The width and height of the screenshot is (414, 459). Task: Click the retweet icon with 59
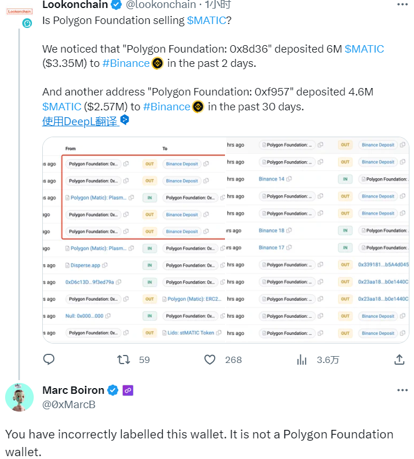(123, 359)
